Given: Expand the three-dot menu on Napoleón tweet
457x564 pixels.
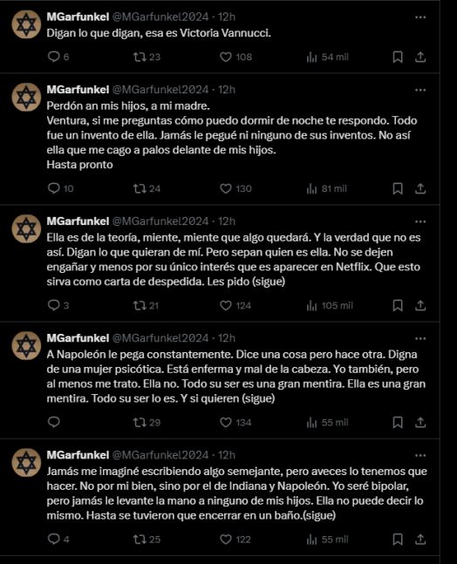Looking at the screenshot, I should (420, 338).
